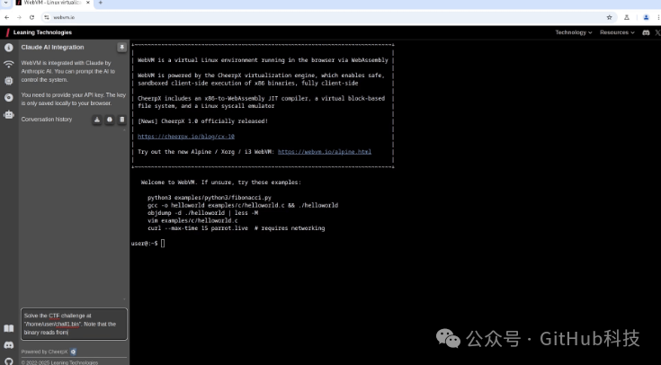Screen dimensions: 661x365
Task: Open the cheerpx.io blog link
Action: 186,137
